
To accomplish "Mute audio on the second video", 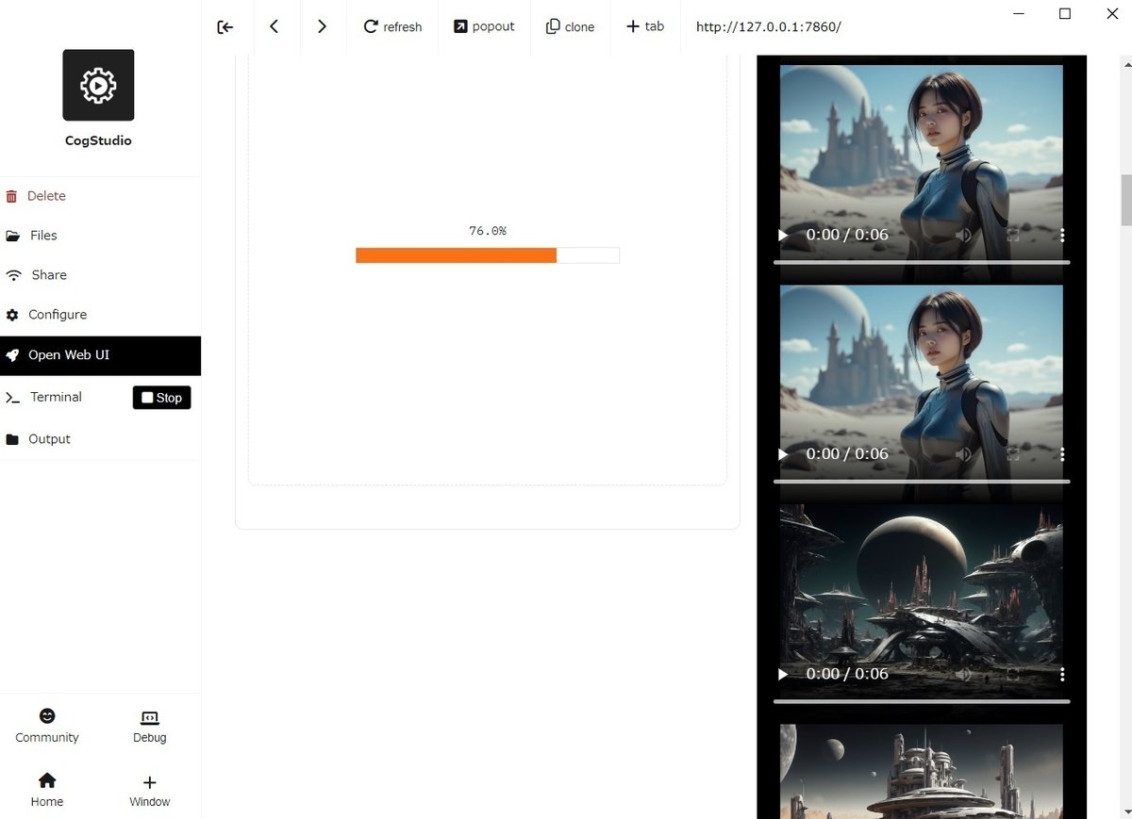I will [963, 453].
